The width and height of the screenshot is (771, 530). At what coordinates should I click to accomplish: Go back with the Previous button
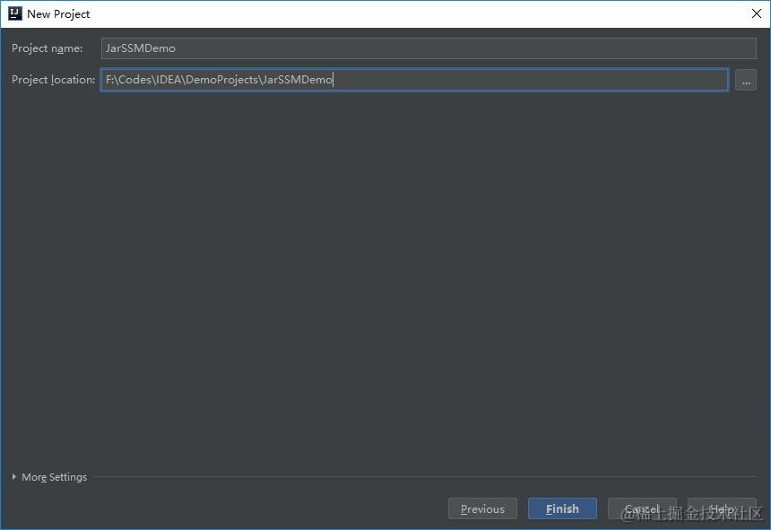pyautogui.click(x=482, y=508)
